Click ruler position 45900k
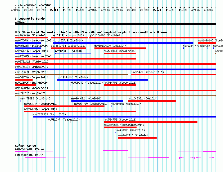This screenshot has width=223, height=172. 80,10
